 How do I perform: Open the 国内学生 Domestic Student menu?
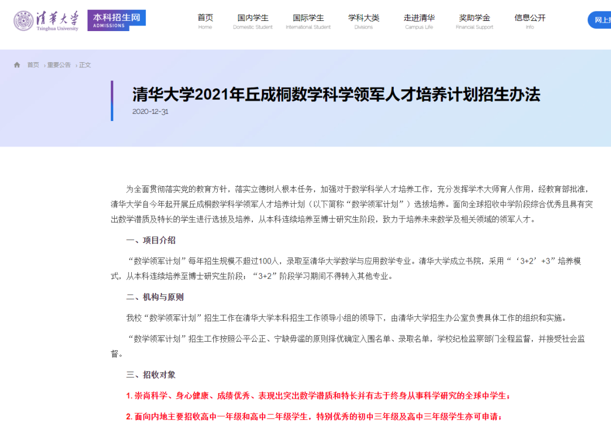click(x=253, y=21)
